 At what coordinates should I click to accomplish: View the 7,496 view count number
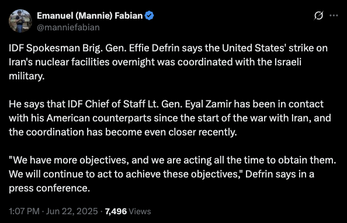(116, 211)
